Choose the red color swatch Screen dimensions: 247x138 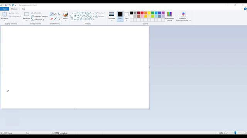142,13
